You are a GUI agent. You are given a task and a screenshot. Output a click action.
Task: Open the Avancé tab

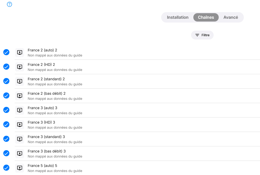pyautogui.click(x=231, y=17)
